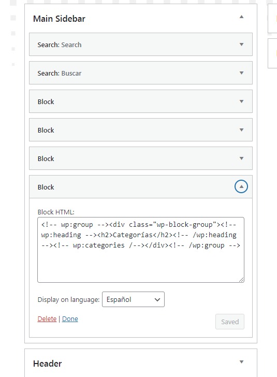Expand the first Block widget's arrow
Image resolution: width=277 pixels, height=377 pixels.
pos(241,102)
